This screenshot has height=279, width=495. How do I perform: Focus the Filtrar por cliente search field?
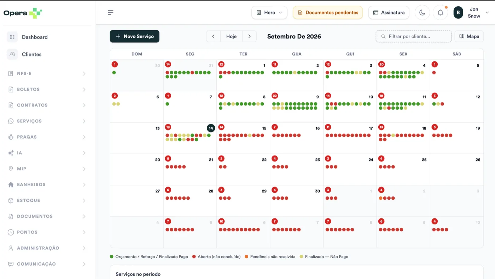[414, 36]
